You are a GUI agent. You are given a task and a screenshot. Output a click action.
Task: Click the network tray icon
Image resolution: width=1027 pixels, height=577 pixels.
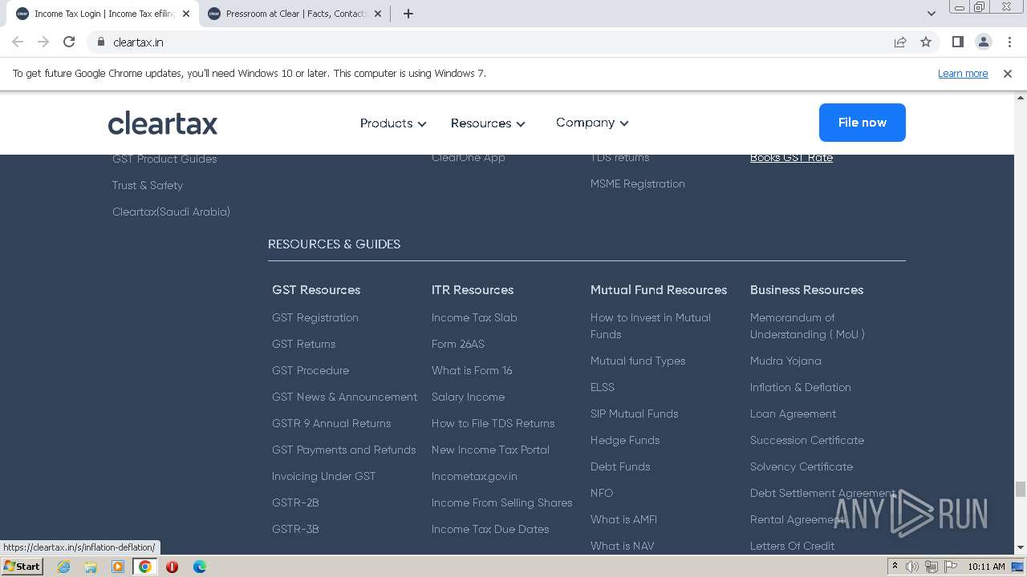(x=932, y=567)
